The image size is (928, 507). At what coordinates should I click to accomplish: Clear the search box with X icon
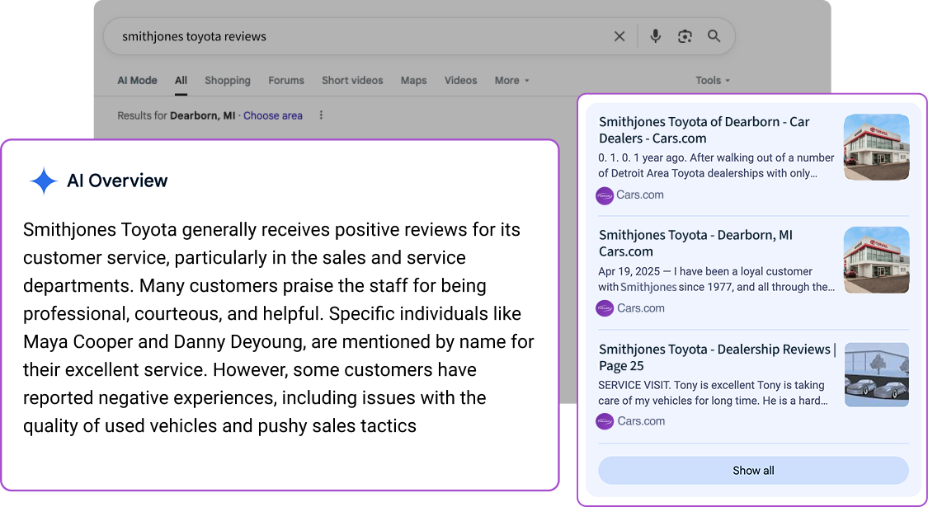[x=619, y=36]
